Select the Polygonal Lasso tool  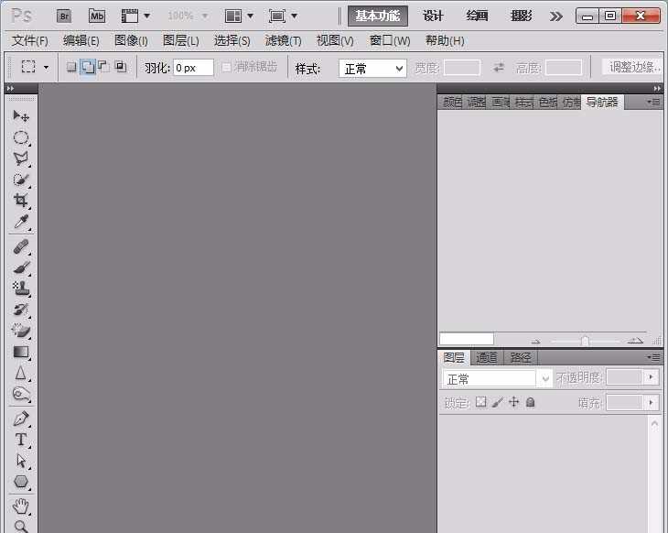click(x=21, y=158)
